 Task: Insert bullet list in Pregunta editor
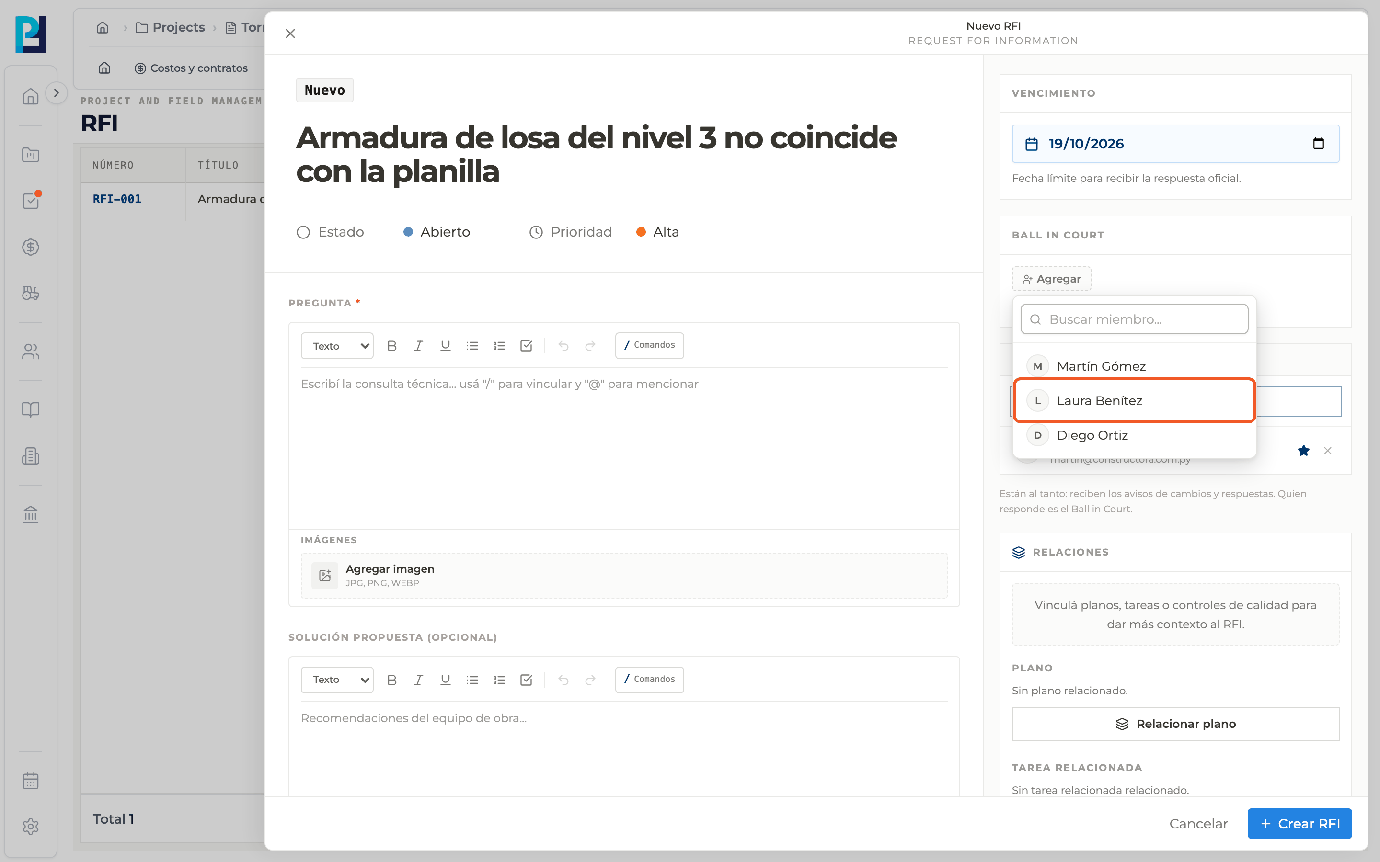pos(472,345)
